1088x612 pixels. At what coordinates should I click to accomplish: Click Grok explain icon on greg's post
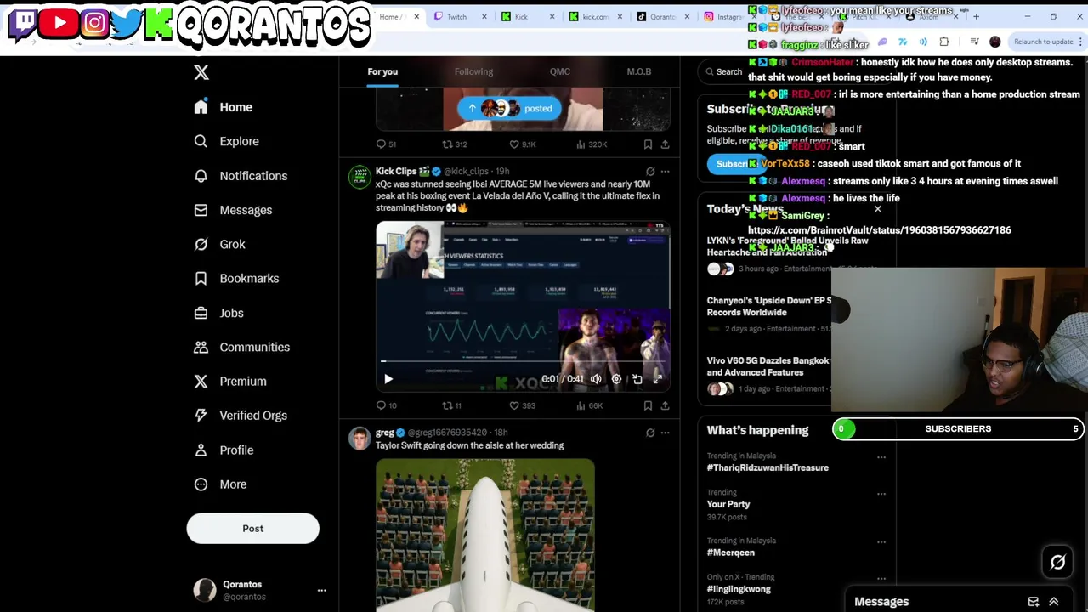pos(650,433)
